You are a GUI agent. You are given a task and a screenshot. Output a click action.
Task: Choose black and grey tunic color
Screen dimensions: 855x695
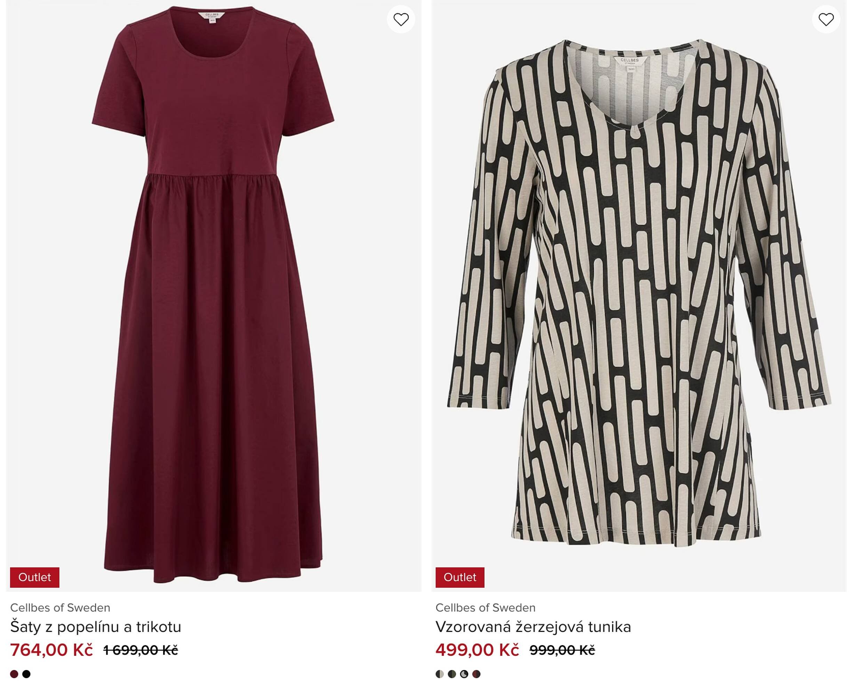(464, 674)
